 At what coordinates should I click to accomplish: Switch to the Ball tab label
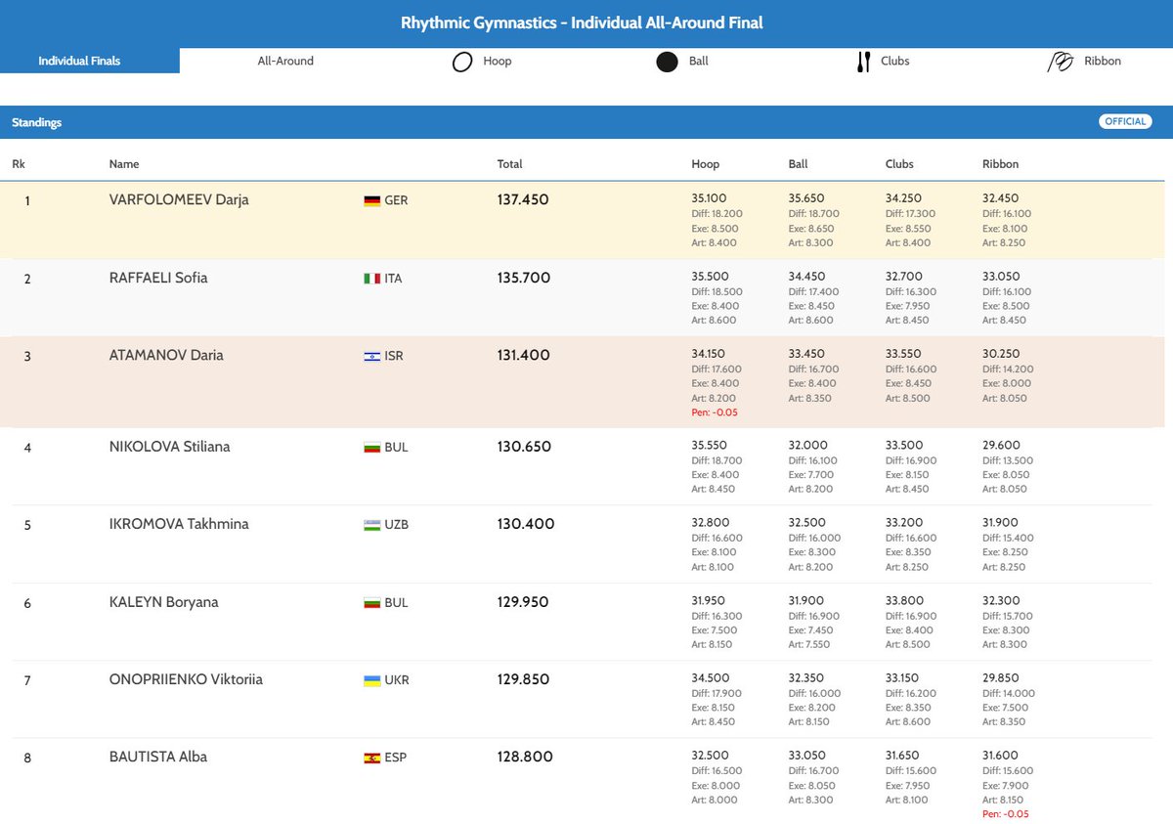pos(698,61)
